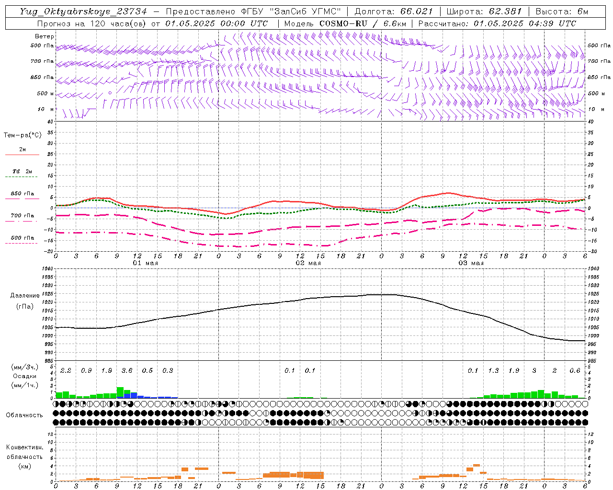The width and height of the screenshot is (613, 490).
Task: Click the precipitation value "0.3"
Action: pyautogui.click(x=168, y=371)
